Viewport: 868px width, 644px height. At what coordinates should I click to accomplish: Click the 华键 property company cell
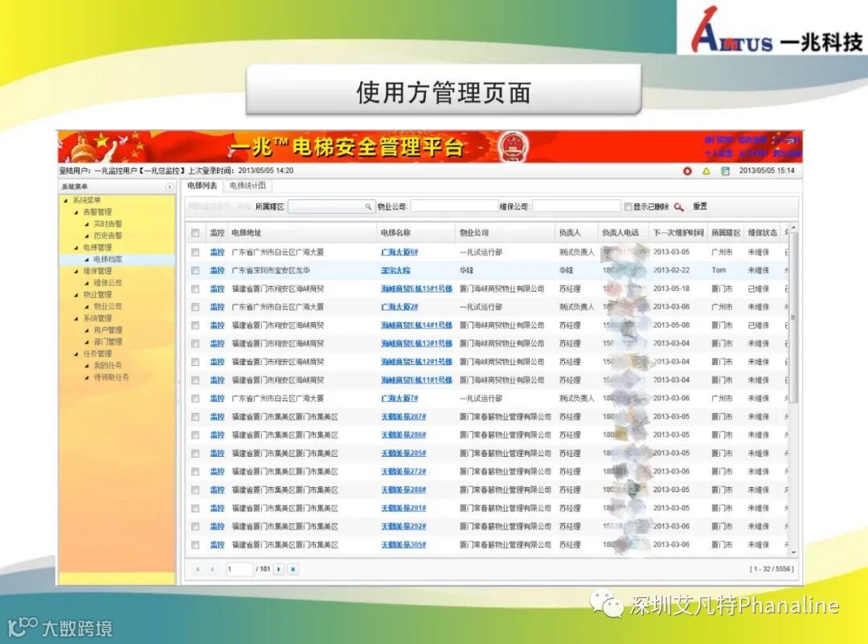466,271
